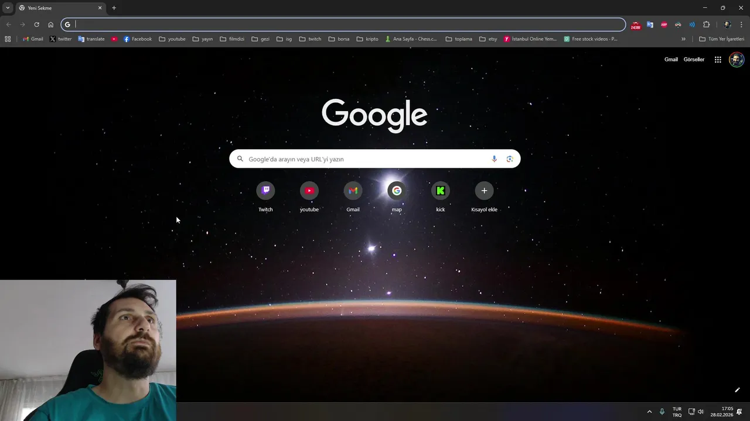The width and height of the screenshot is (750, 421).
Task: Switch the TUR TRQ keyboard language
Action: tap(677, 412)
